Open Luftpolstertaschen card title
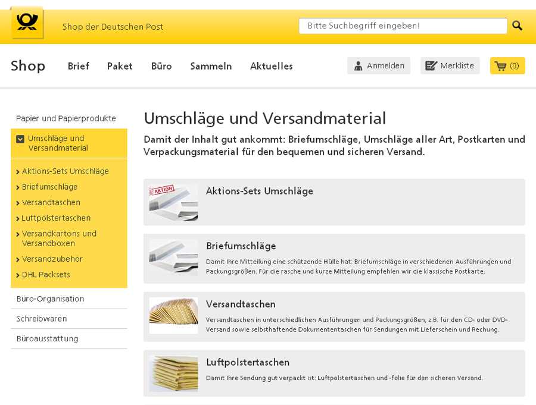This screenshot has width=536, height=405. [248, 362]
